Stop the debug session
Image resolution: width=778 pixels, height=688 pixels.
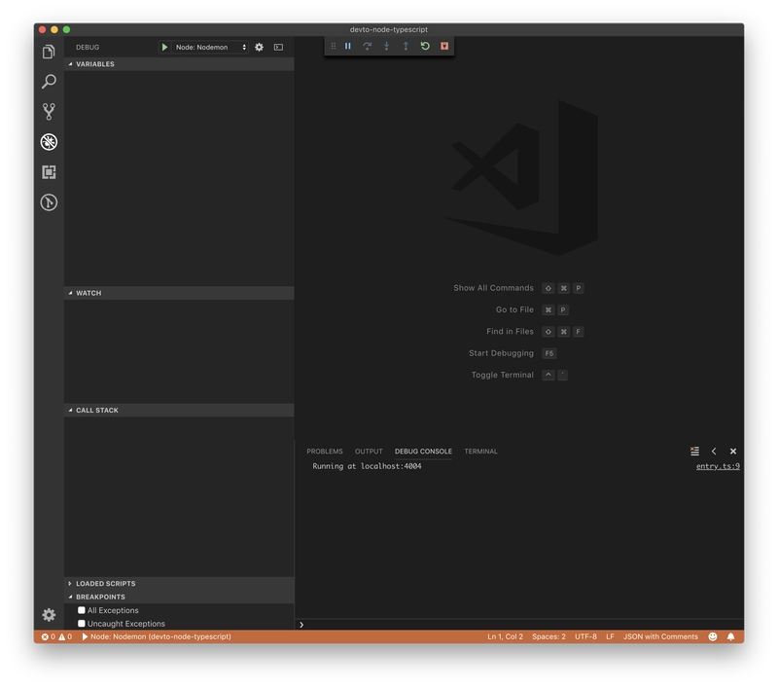pos(444,46)
